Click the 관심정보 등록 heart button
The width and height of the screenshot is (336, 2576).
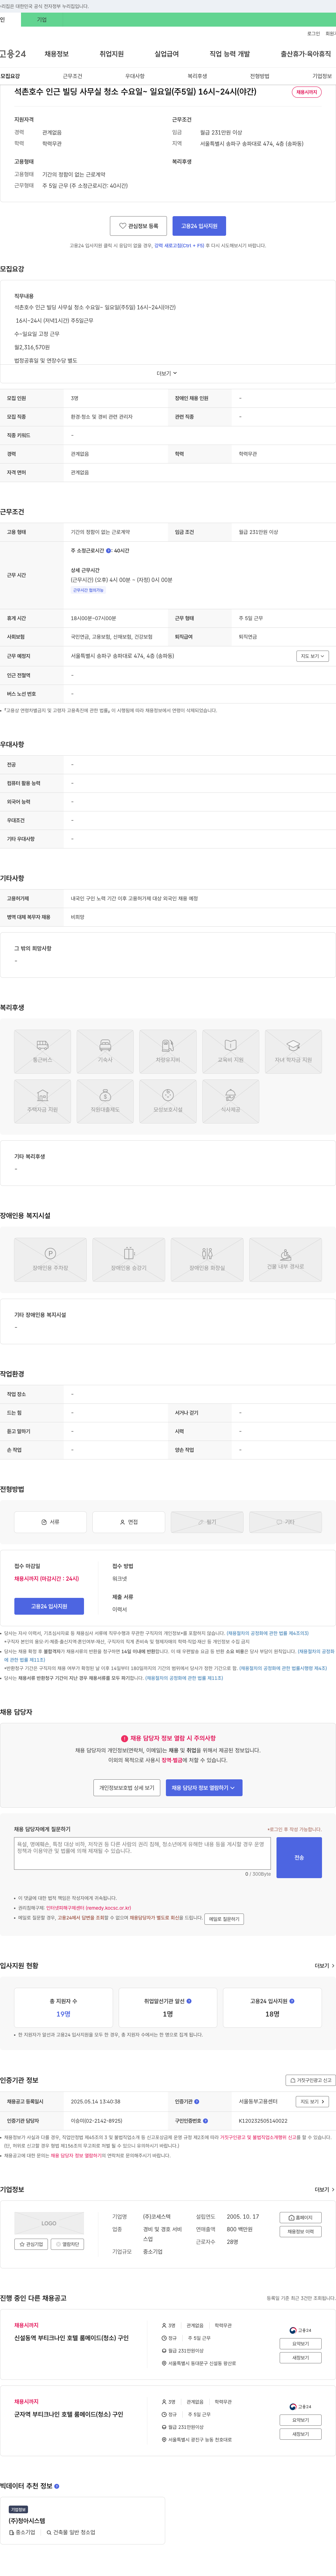click(138, 226)
